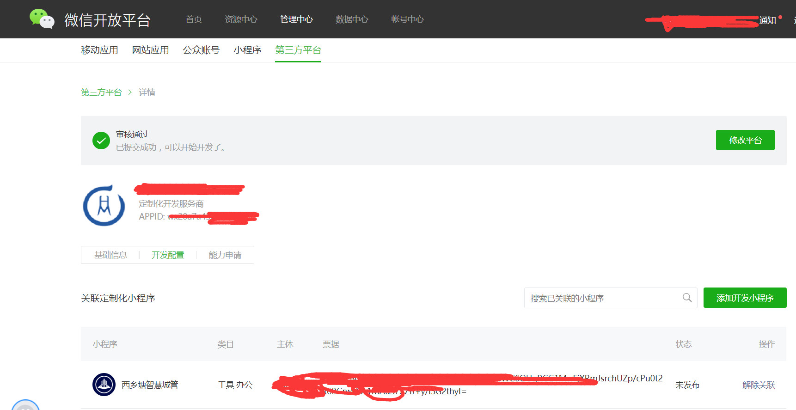Click the 西乡塘智慧城管 mini program name
The height and width of the screenshot is (410, 796).
pos(150,385)
